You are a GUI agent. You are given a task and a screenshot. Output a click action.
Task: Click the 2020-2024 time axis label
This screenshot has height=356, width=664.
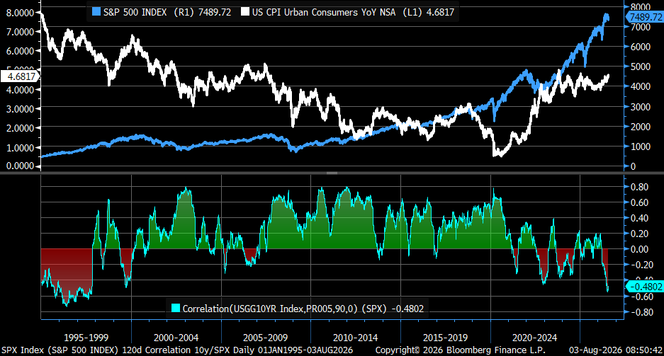coord(534,338)
